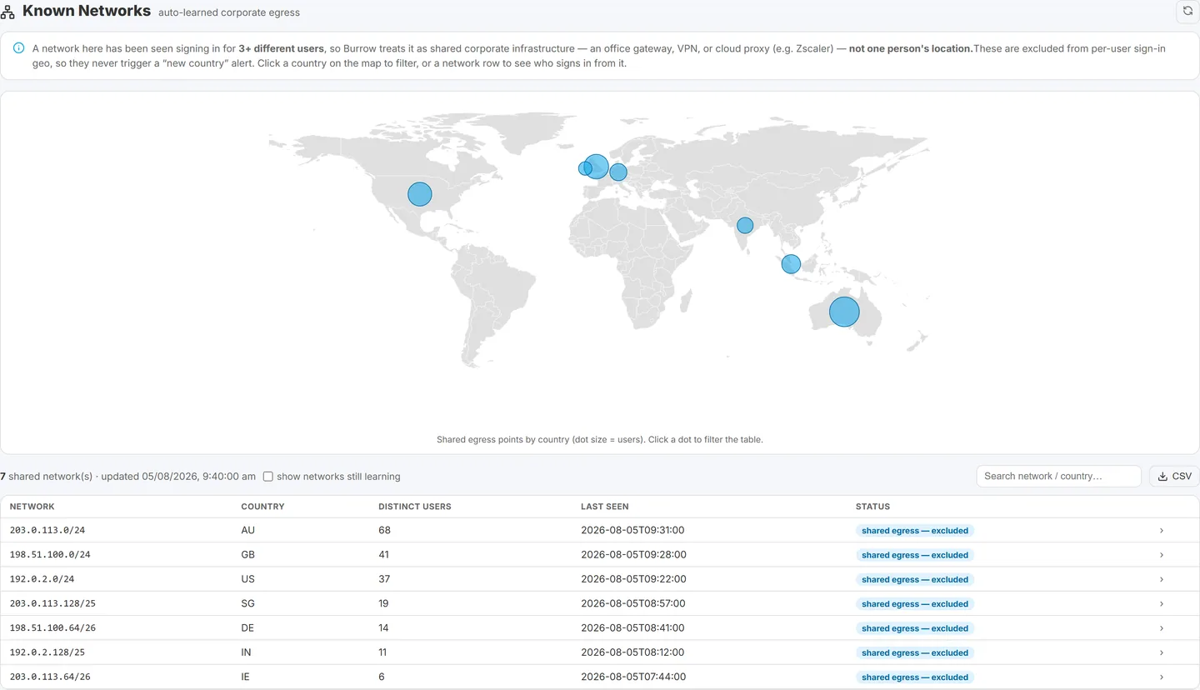Click the STATUS column header

(x=872, y=507)
